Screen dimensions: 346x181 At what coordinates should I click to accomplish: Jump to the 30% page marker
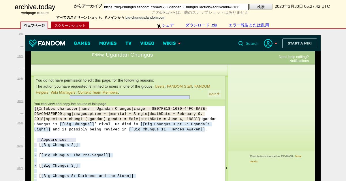(x=20, y=101)
